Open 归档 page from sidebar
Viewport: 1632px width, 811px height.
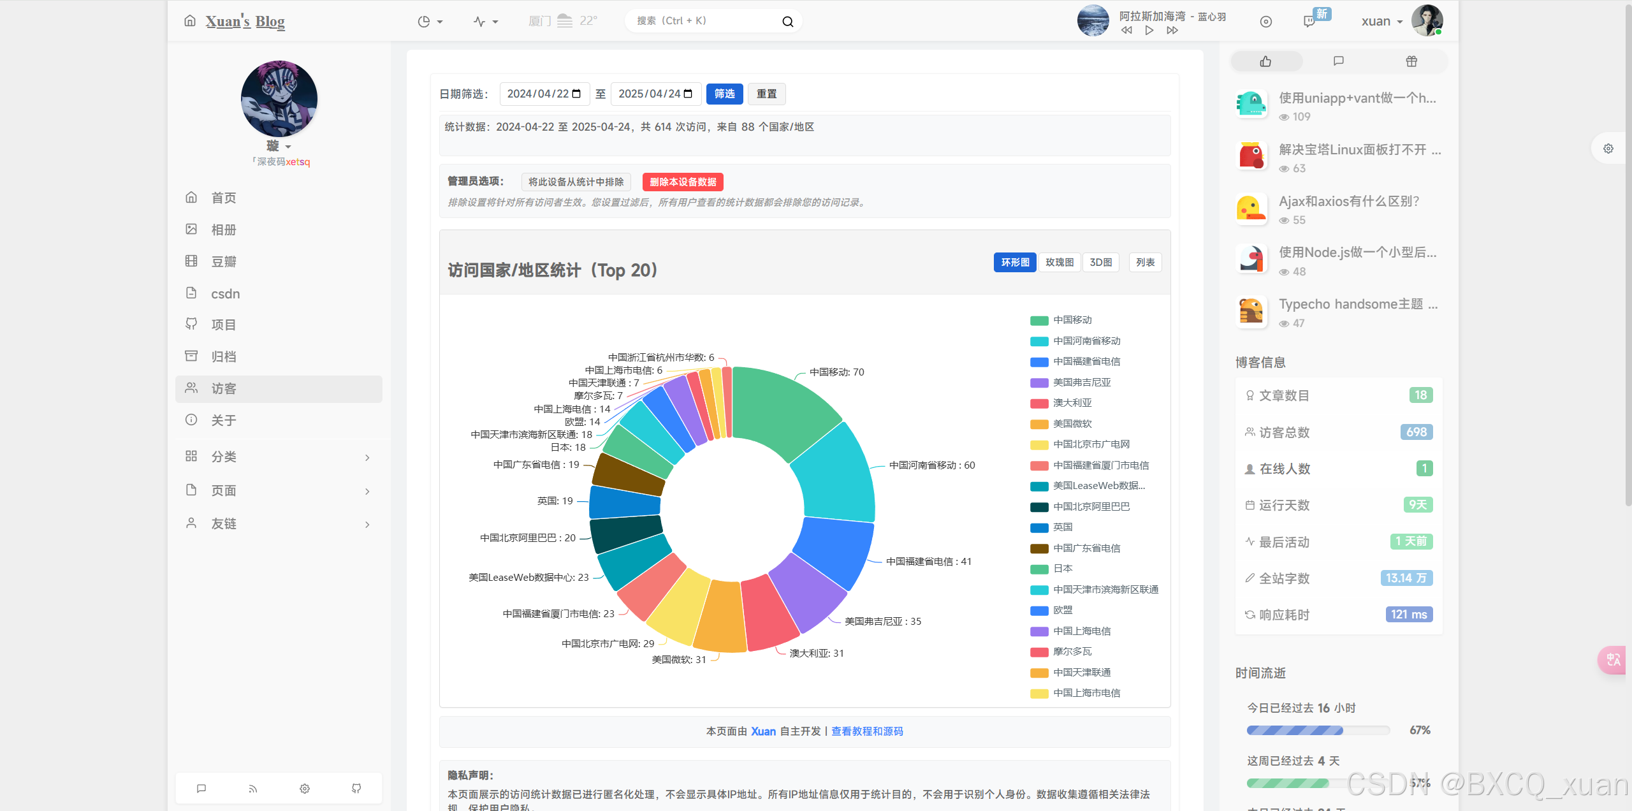(x=224, y=356)
